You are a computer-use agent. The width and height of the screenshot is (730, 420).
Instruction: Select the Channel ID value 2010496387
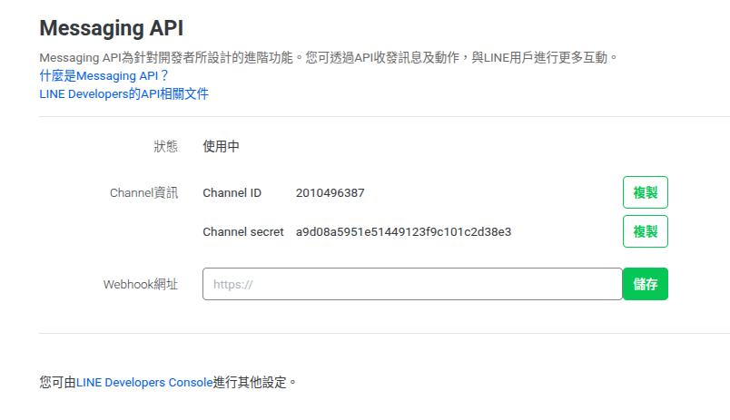[330, 193]
